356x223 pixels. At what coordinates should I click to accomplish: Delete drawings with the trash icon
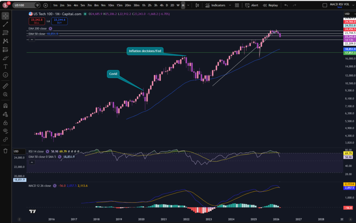6,151
